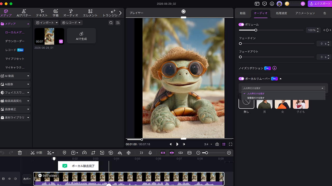Image resolution: width=332 pixels, height=186 pixels.
Task: Switch to the アニメーション tab
Action: click(305, 13)
